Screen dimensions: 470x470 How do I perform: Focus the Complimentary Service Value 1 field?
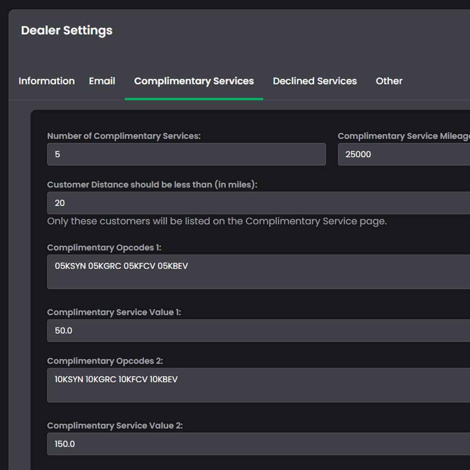click(258, 330)
